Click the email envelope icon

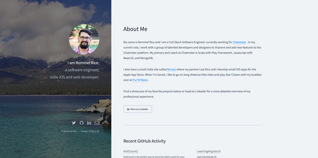tap(97, 123)
